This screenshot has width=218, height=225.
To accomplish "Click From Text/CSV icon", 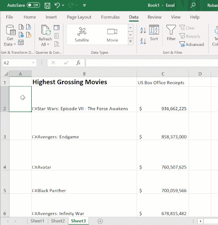I will coord(21,27).
